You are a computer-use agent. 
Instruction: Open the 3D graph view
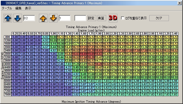click(113, 18)
